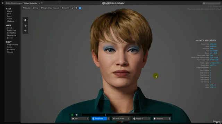Stop the animation playback
The image size is (222, 124).
coord(77,115)
